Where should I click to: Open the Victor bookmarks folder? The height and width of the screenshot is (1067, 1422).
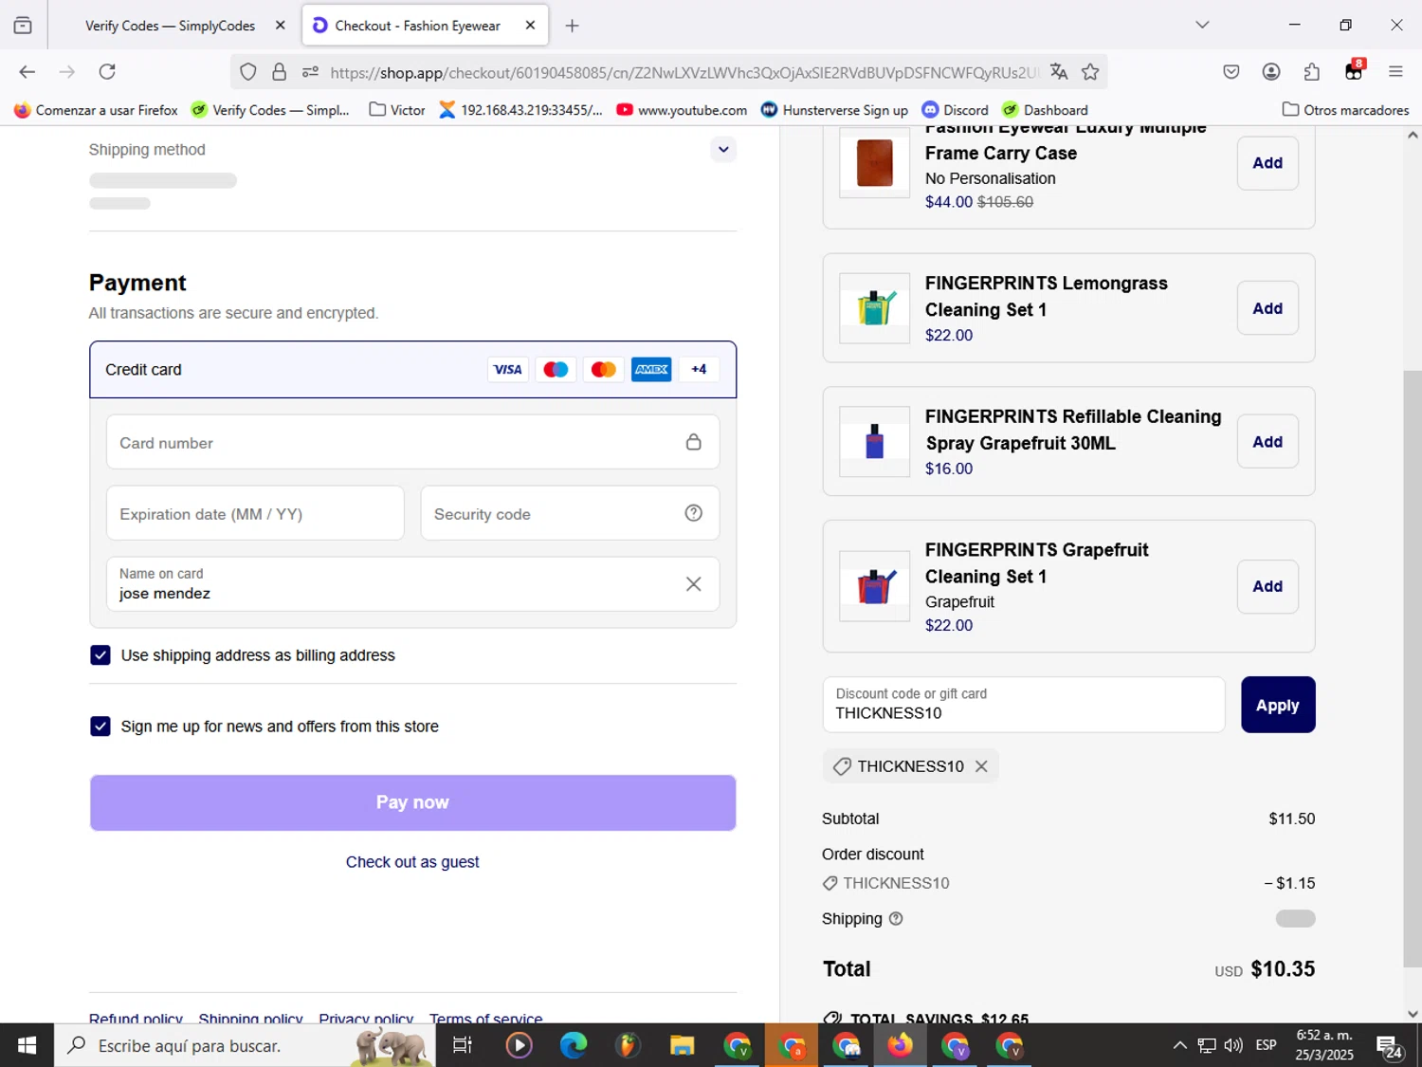[397, 110]
